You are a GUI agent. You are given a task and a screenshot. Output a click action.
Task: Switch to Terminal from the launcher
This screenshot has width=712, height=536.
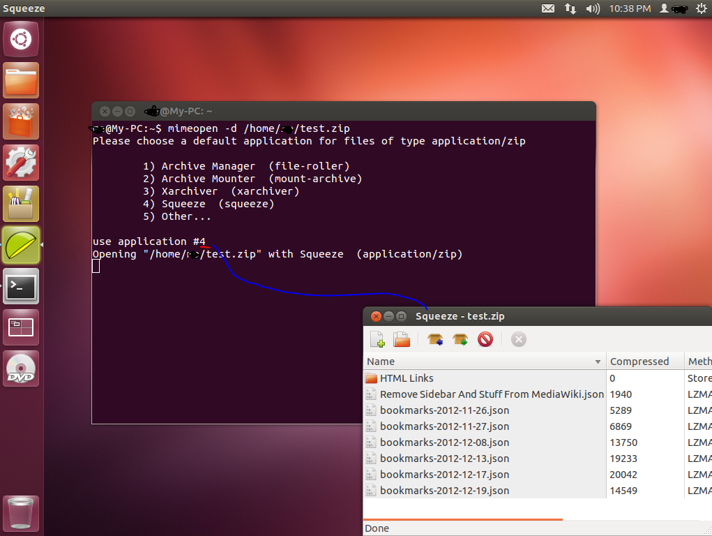pos(21,286)
